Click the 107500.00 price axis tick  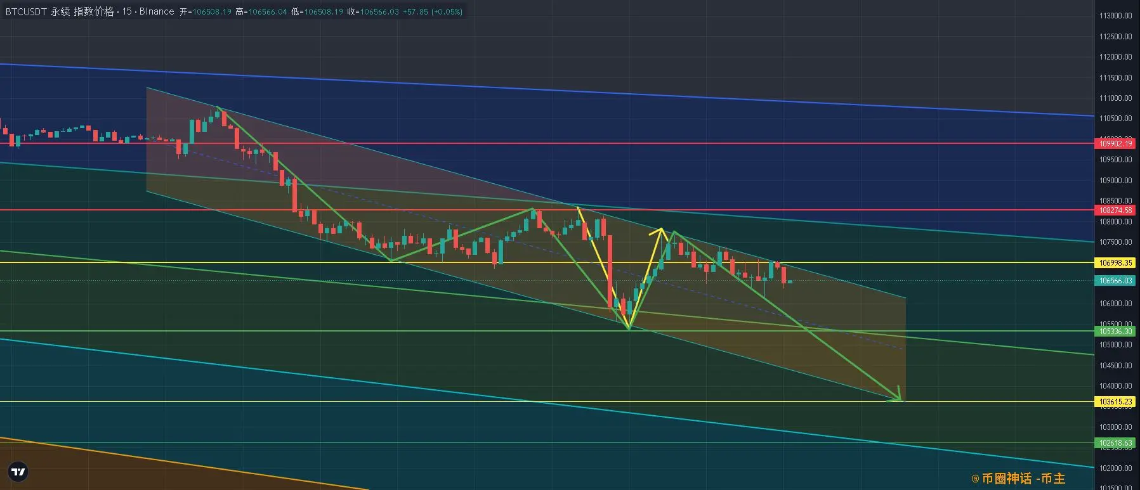pyautogui.click(x=1116, y=242)
